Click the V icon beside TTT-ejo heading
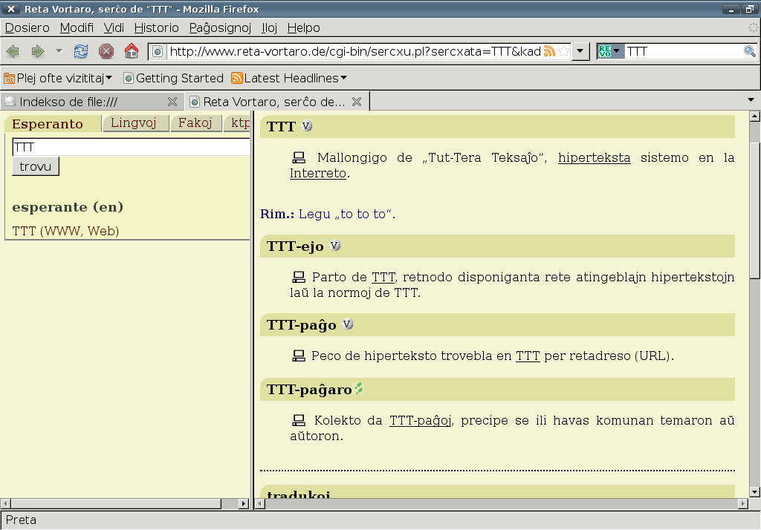 (x=334, y=246)
